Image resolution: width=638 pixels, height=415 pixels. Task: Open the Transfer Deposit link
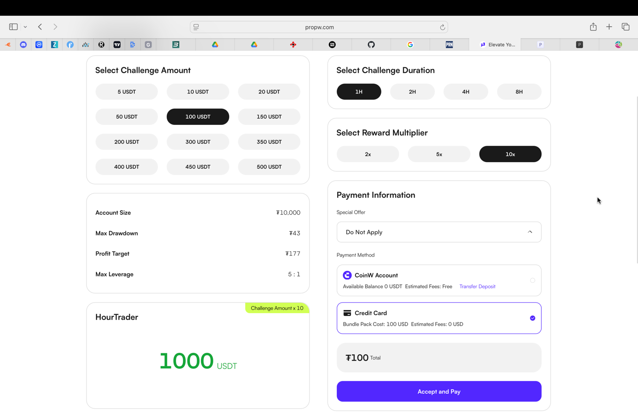tap(477, 286)
